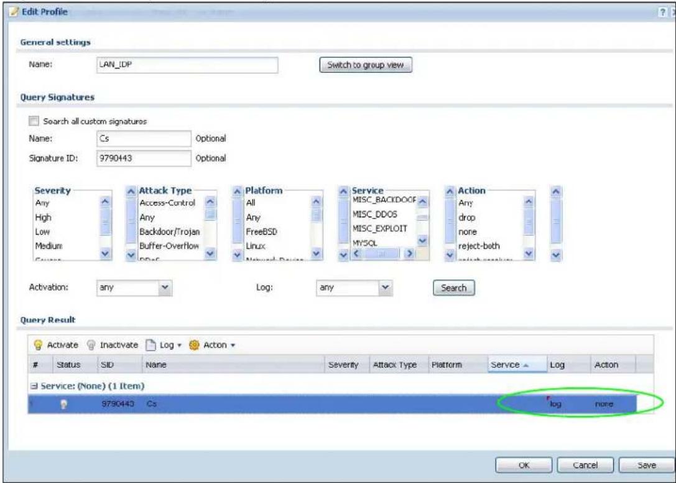Click Action list scroll down arrow
Image resolution: width=676 pixels, height=483 pixels.
529,254
